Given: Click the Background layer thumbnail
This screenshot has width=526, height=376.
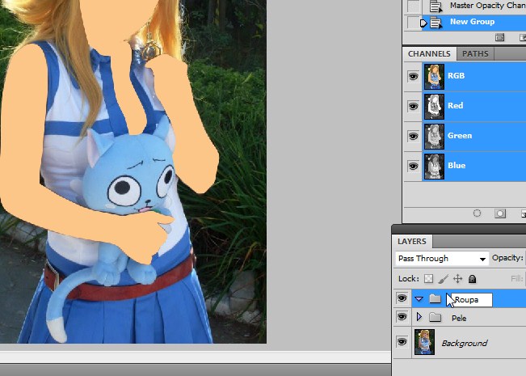Looking at the screenshot, I should coord(424,342).
